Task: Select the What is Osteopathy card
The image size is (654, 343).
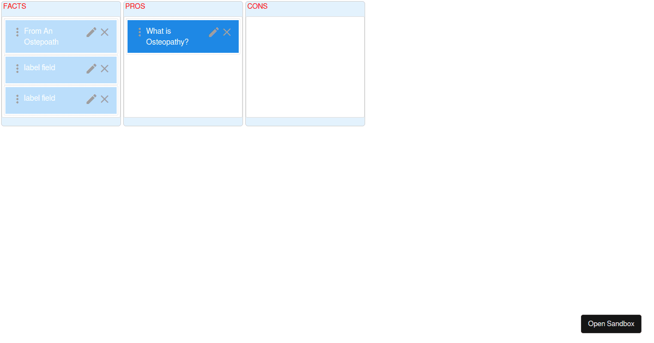Action: pos(169,36)
